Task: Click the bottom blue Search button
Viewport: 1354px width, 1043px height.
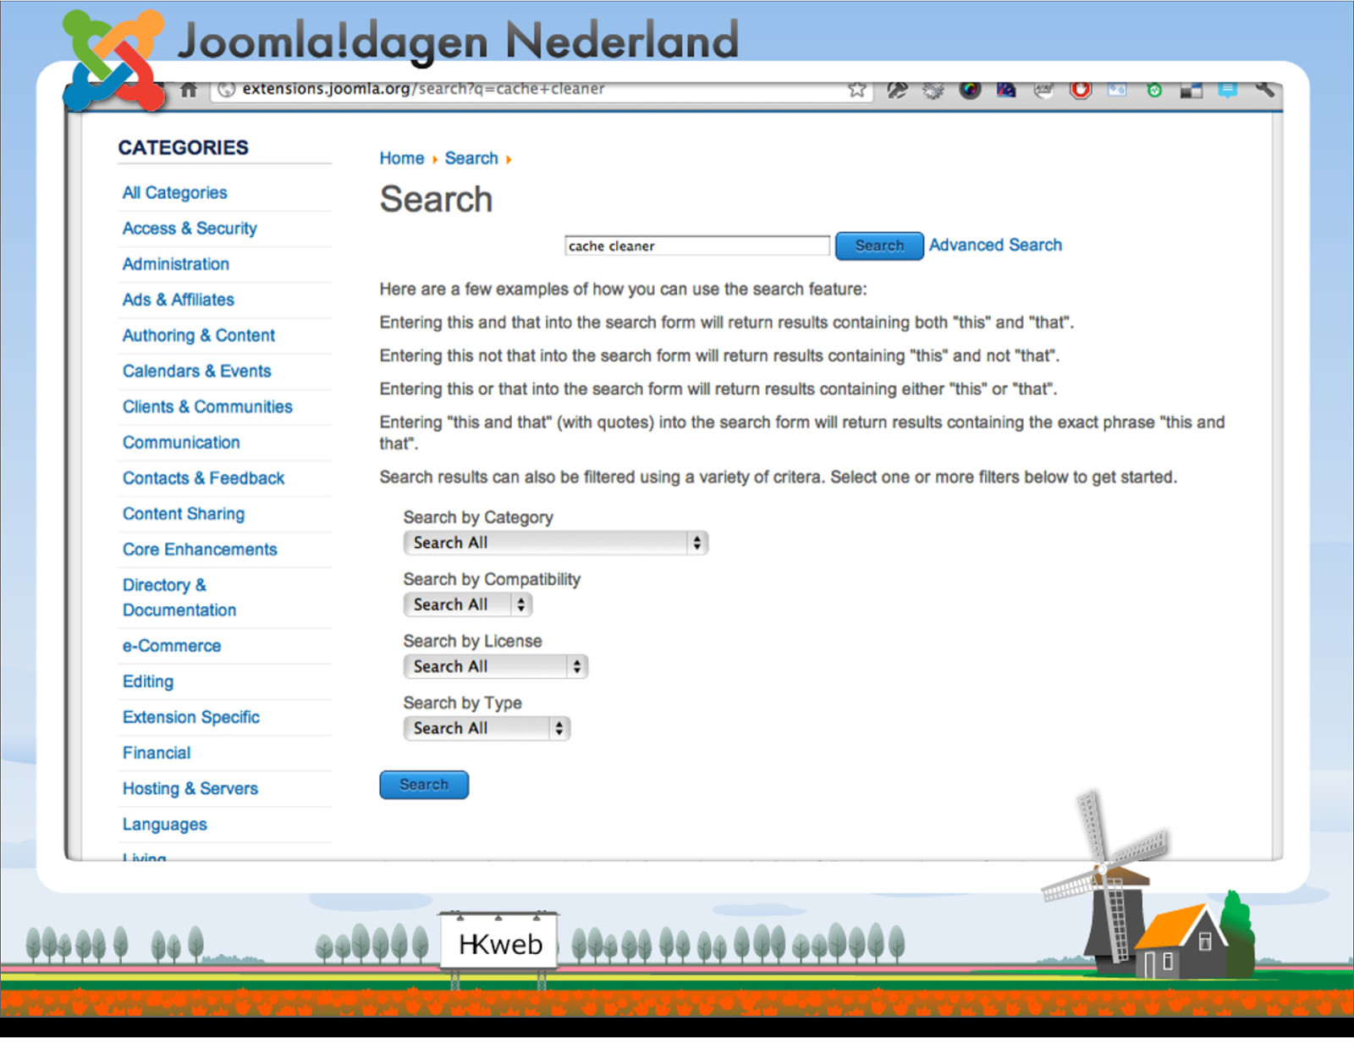Action: coord(424,785)
